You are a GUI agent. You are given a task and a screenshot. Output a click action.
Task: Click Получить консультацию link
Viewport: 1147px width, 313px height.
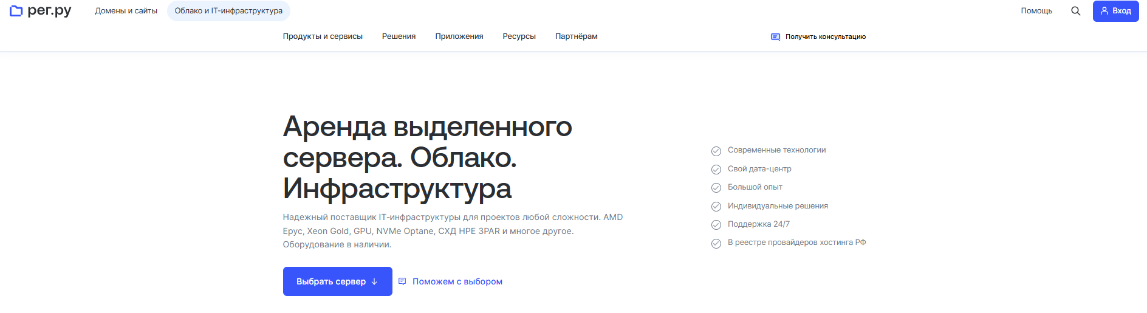[x=826, y=37]
